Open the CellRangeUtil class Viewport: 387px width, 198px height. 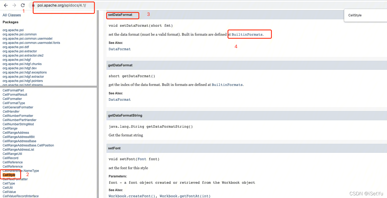12,154
